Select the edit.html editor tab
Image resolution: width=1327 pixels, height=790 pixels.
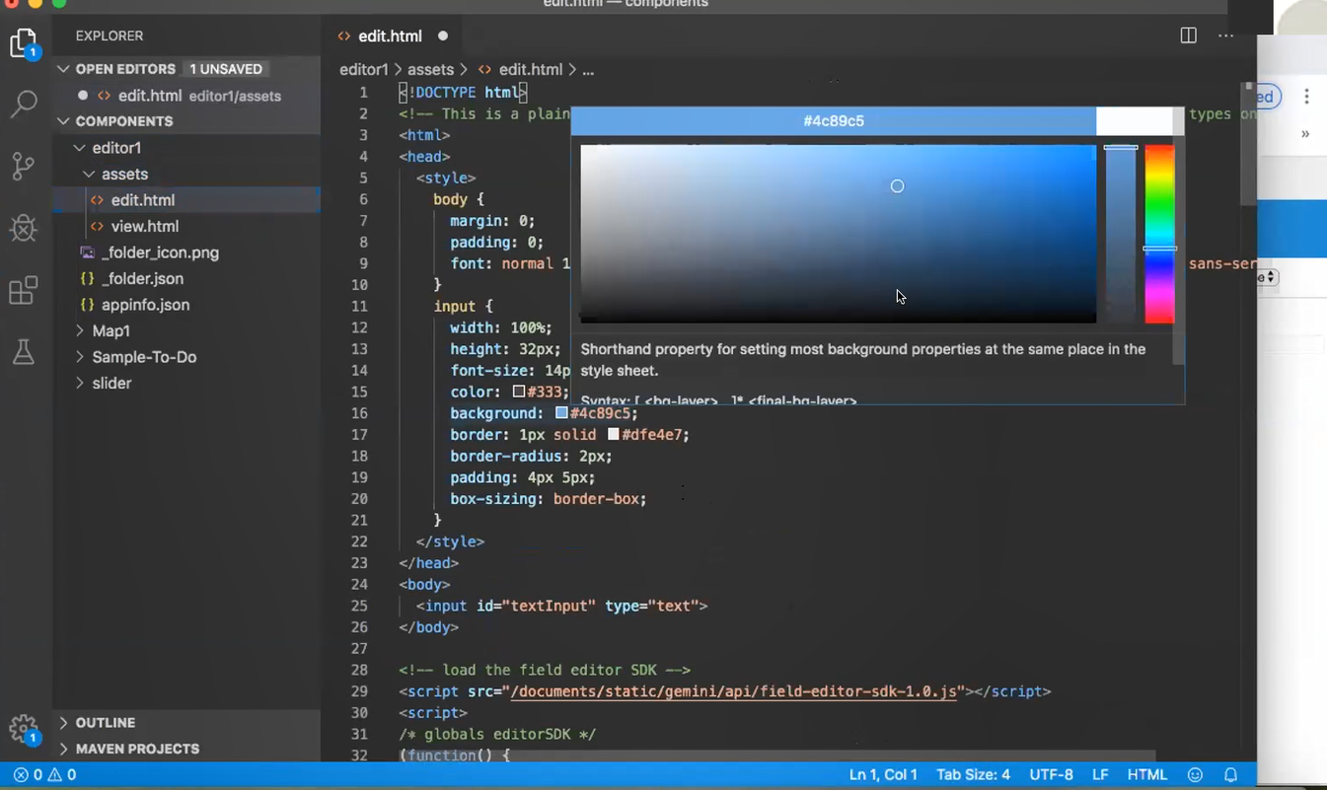[x=389, y=36]
